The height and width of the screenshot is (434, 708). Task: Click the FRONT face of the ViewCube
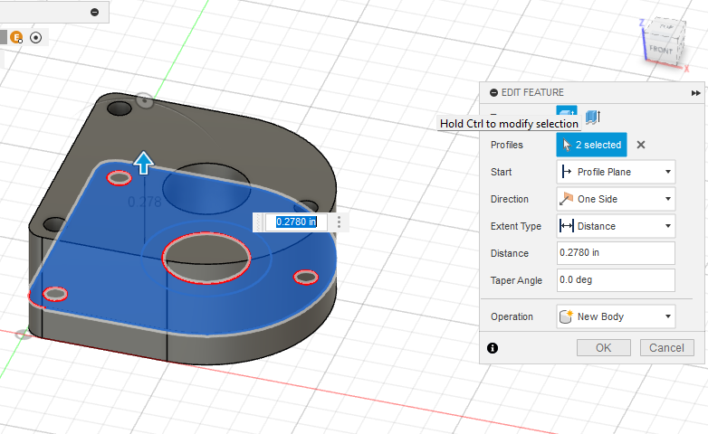(x=660, y=50)
